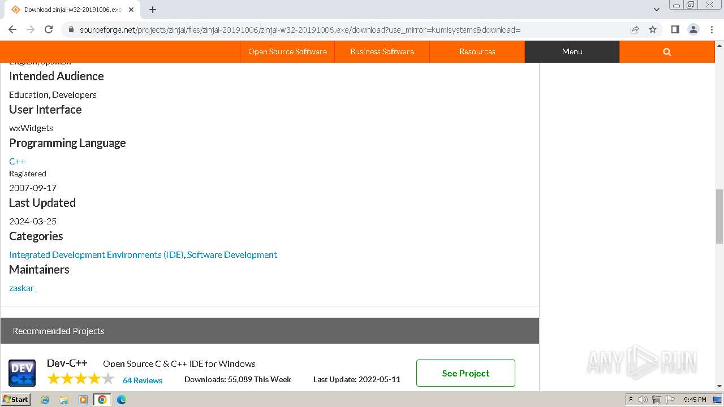
Task: Open the Business Software menu
Action: pyautogui.click(x=382, y=51)
